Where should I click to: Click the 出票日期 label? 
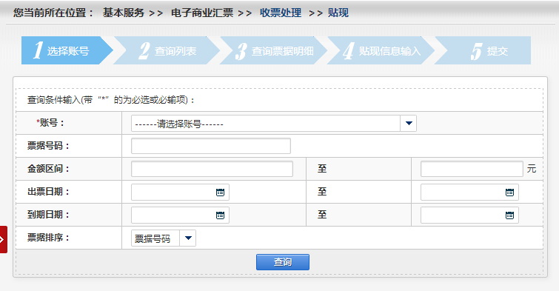point(48,192)
